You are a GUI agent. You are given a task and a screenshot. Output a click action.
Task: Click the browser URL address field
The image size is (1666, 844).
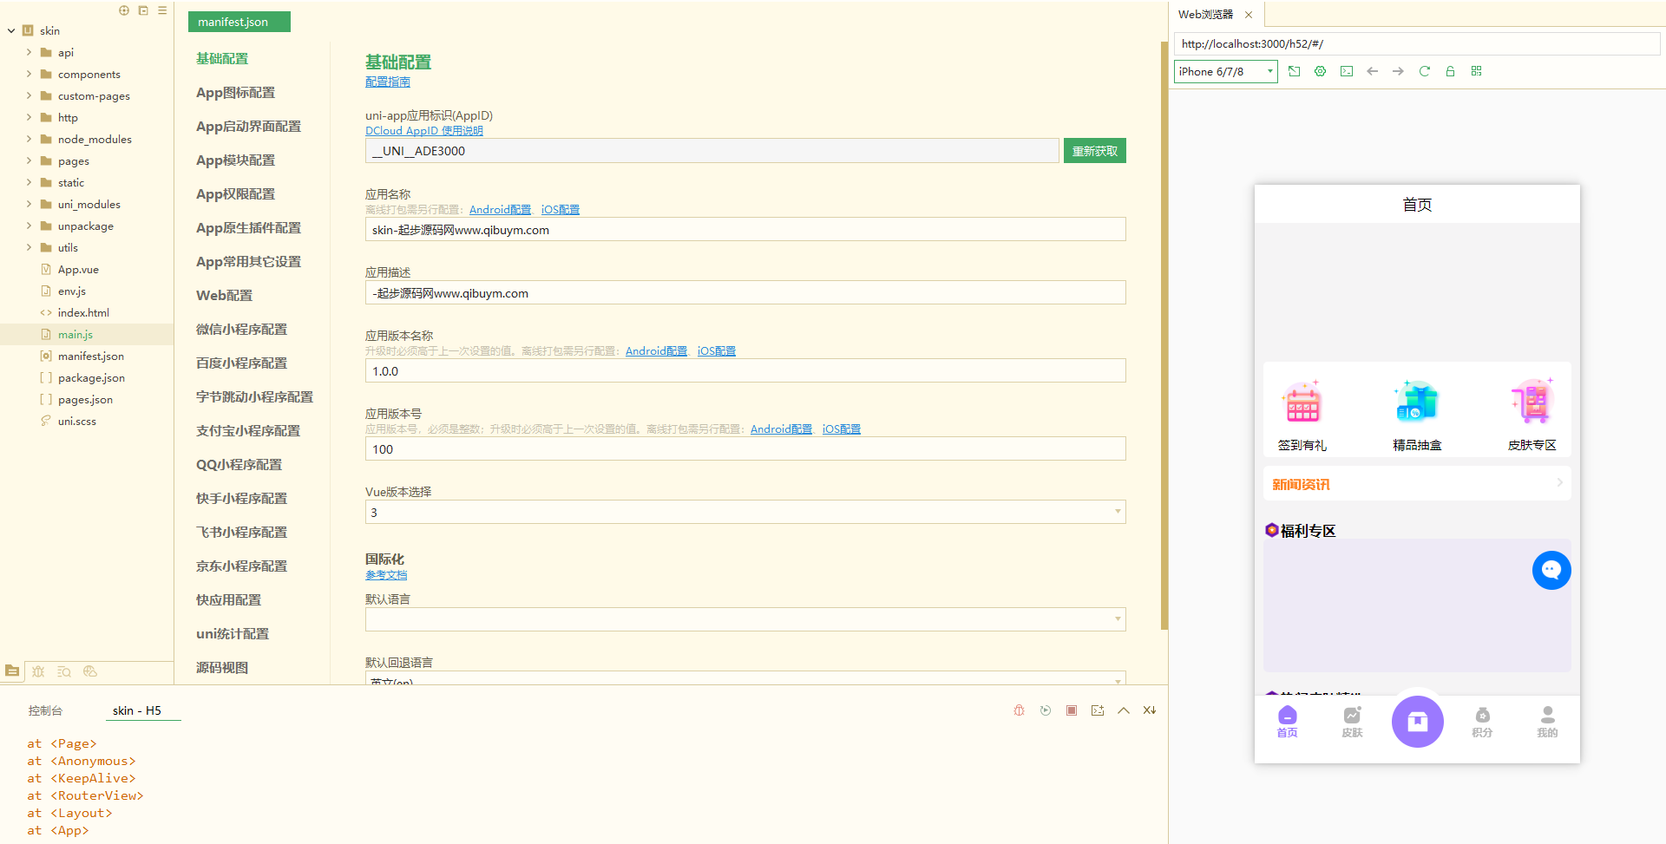click(x=1417, y=43)
